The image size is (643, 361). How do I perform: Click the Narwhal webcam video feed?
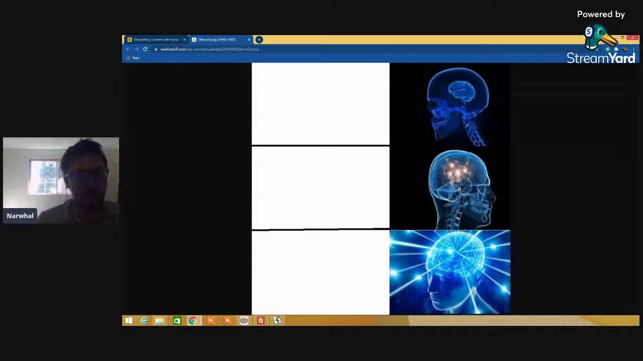61,180
